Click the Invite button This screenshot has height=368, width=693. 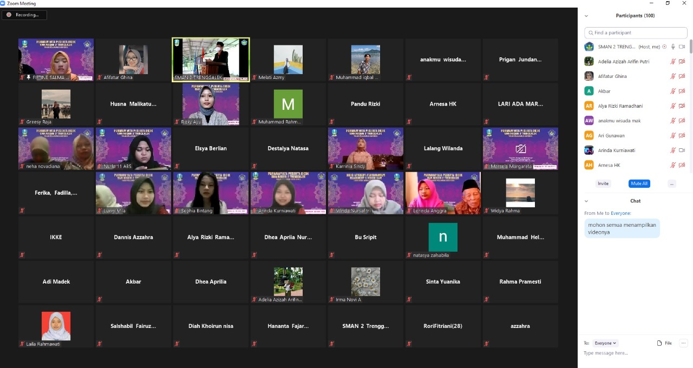[603, 184]
